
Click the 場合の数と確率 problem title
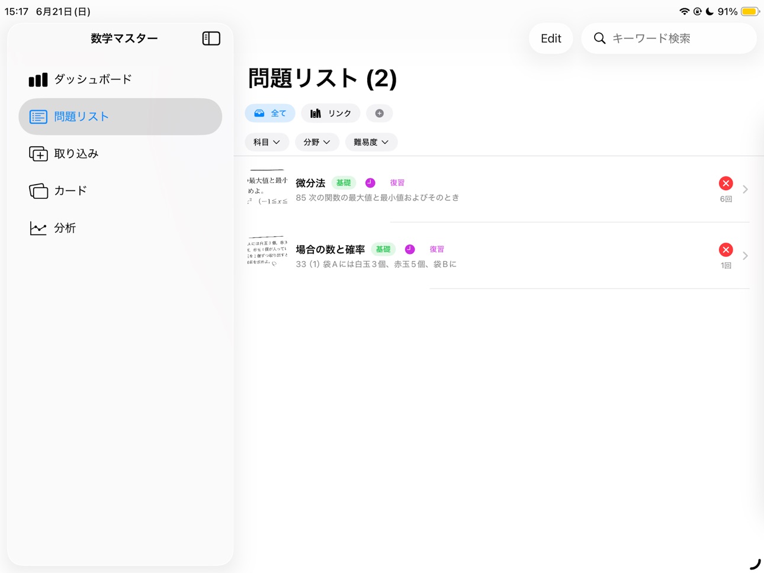click(x=330, y=249)
